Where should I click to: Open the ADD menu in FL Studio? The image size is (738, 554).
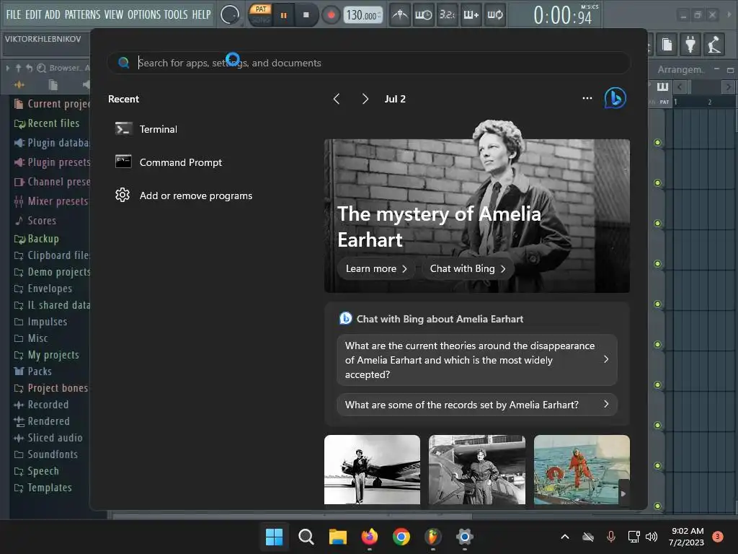click(x=52, y=14)
